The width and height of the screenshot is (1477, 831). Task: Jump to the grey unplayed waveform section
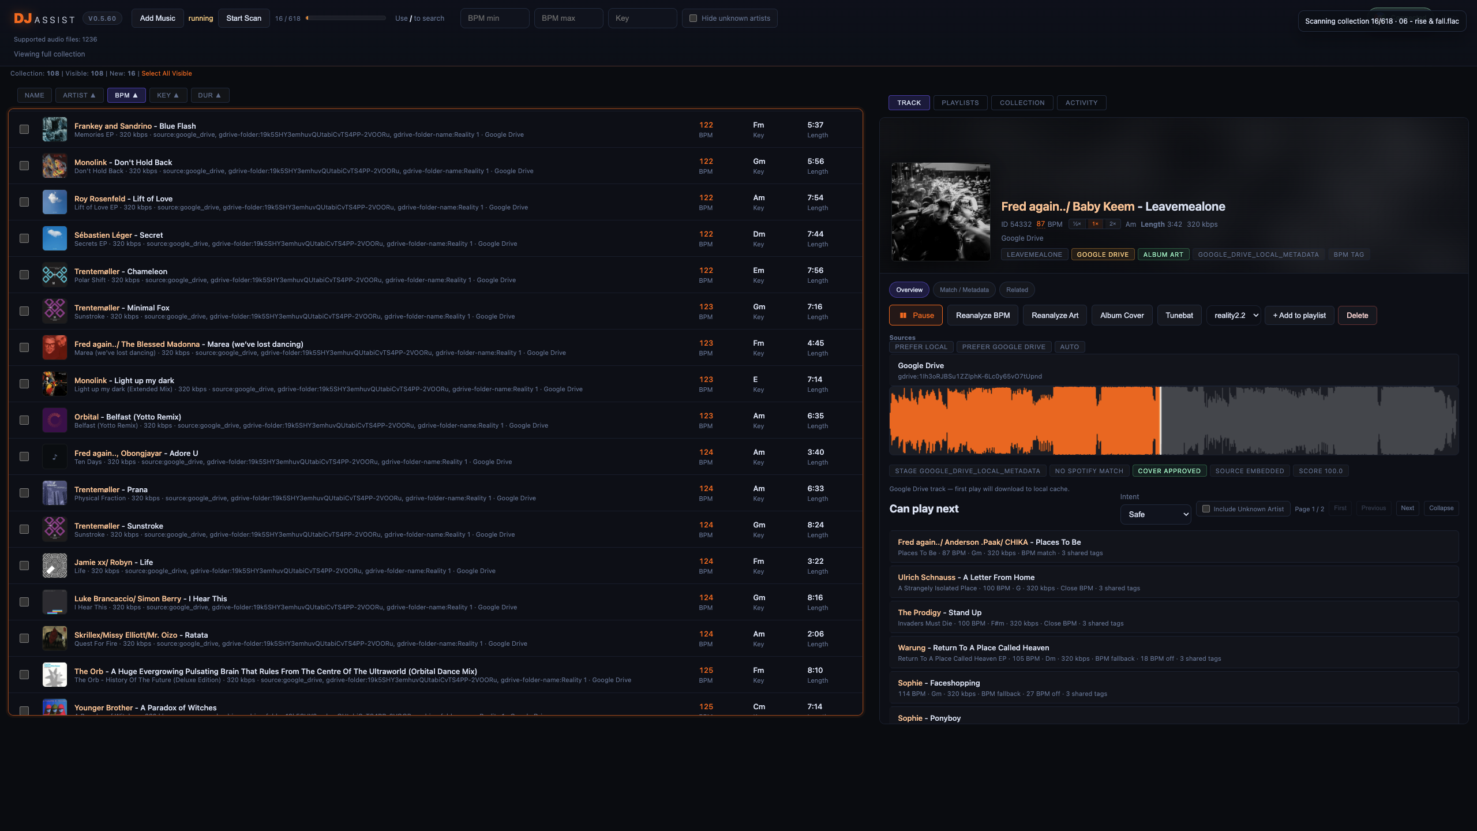pyautogui.click(x=1310, y=421)
